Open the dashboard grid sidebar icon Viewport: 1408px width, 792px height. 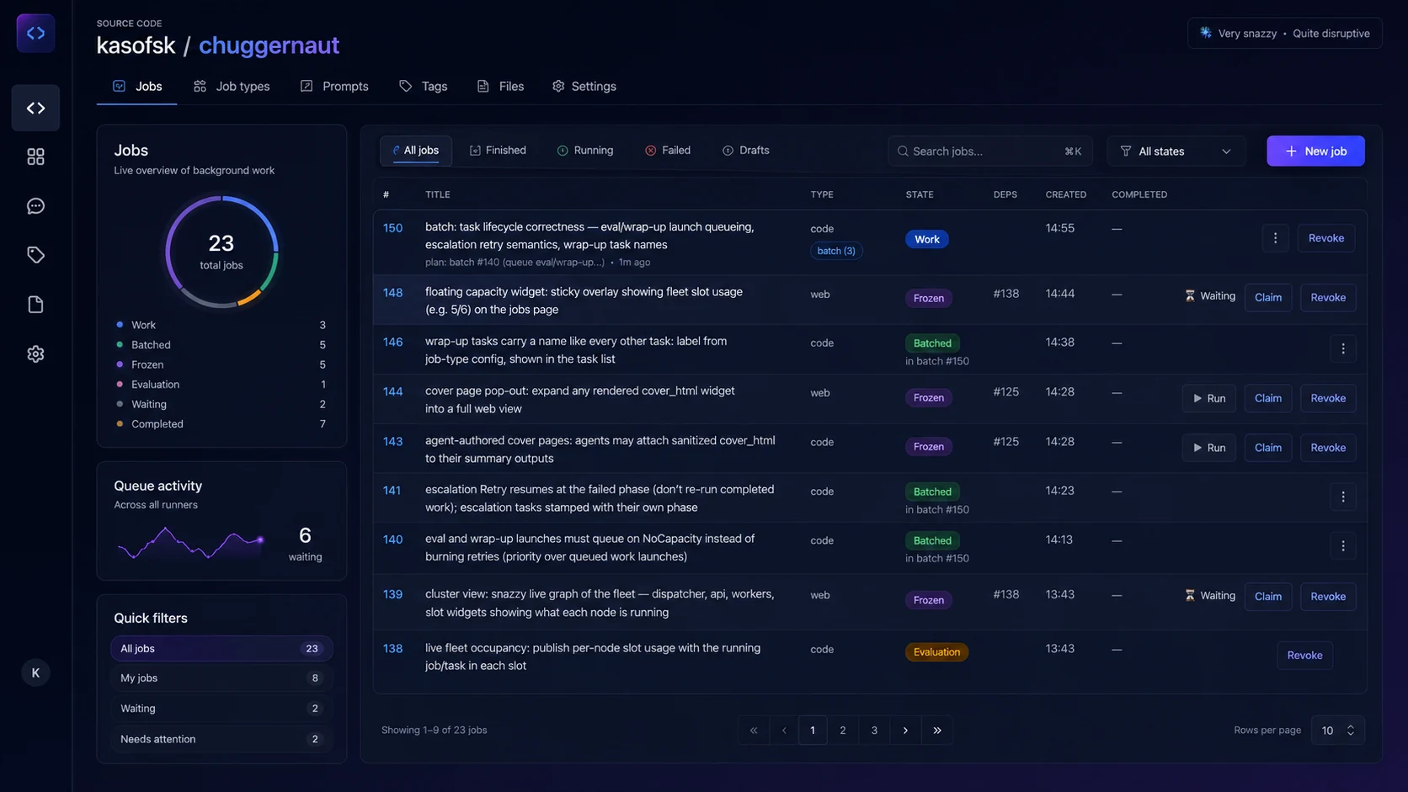[x=35, y=157]
